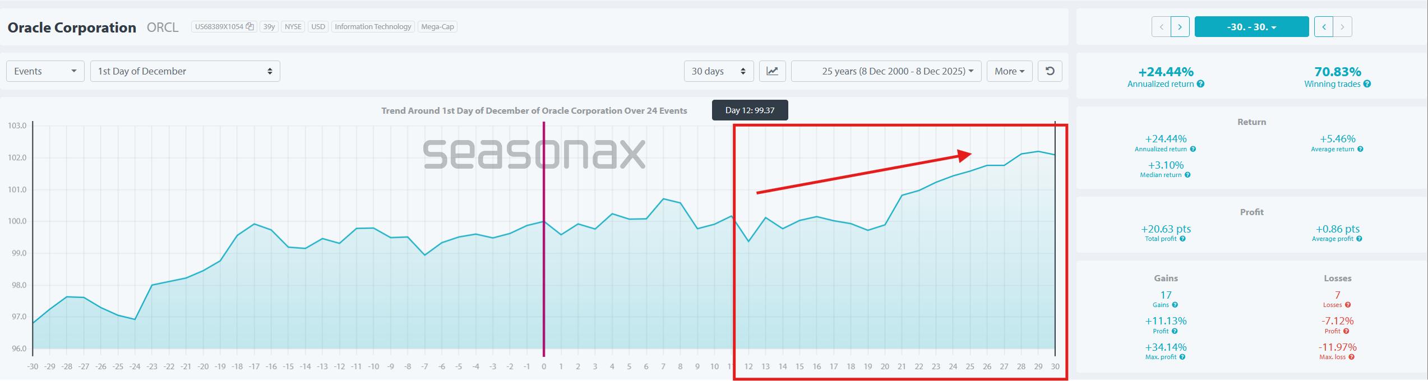Screen dimensions: 1428x381
Task: Open the 1st Day of December selector
Action: [185, 71]
